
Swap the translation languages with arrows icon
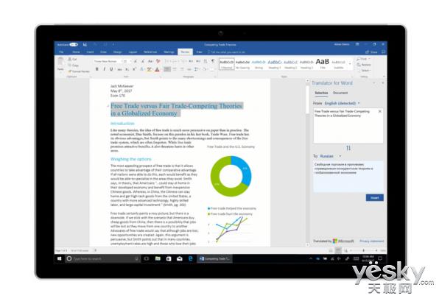coord(346,147)
